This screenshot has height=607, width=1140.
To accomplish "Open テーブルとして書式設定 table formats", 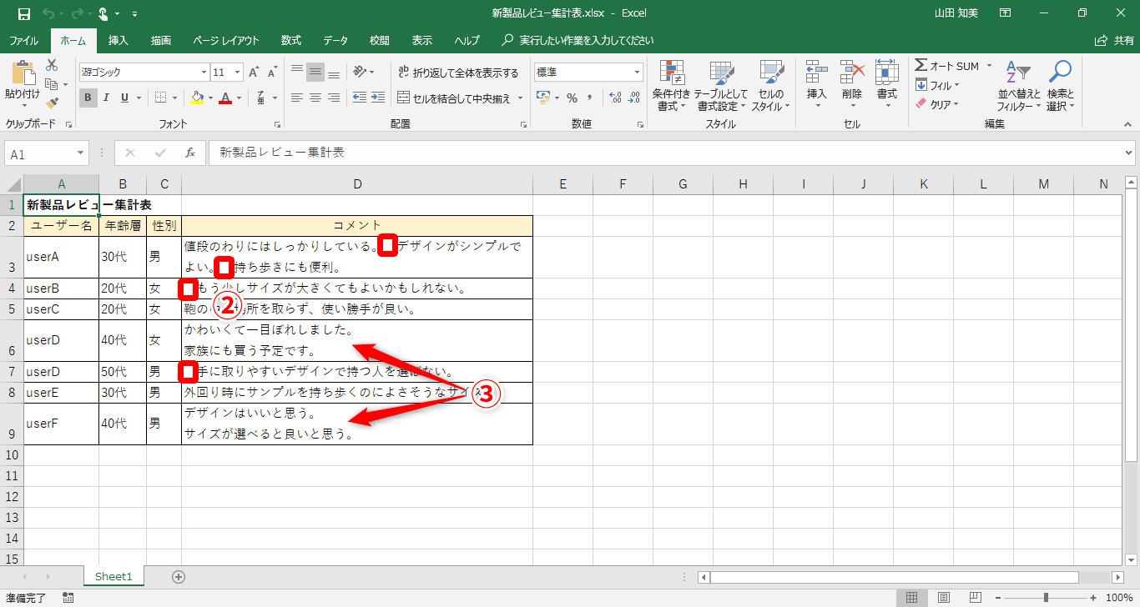I will (x=720, y=85).
